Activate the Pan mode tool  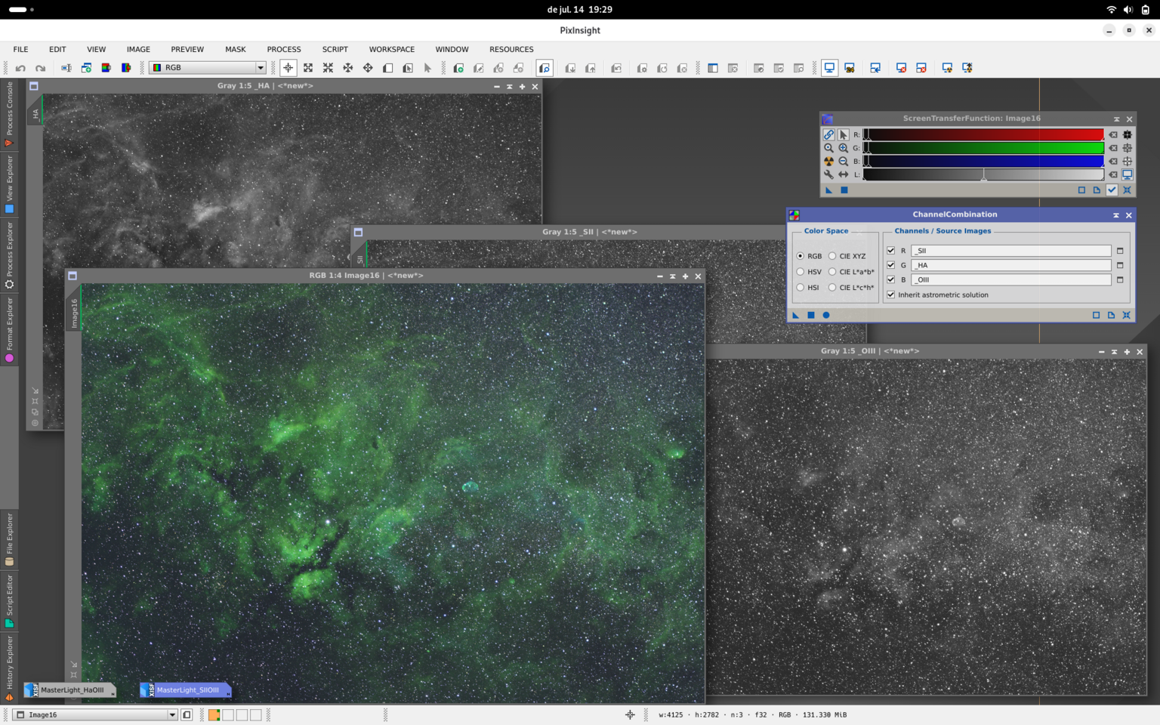tap(368, 68)
